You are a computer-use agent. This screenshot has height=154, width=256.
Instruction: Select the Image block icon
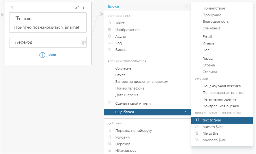(x=110, y=30)
